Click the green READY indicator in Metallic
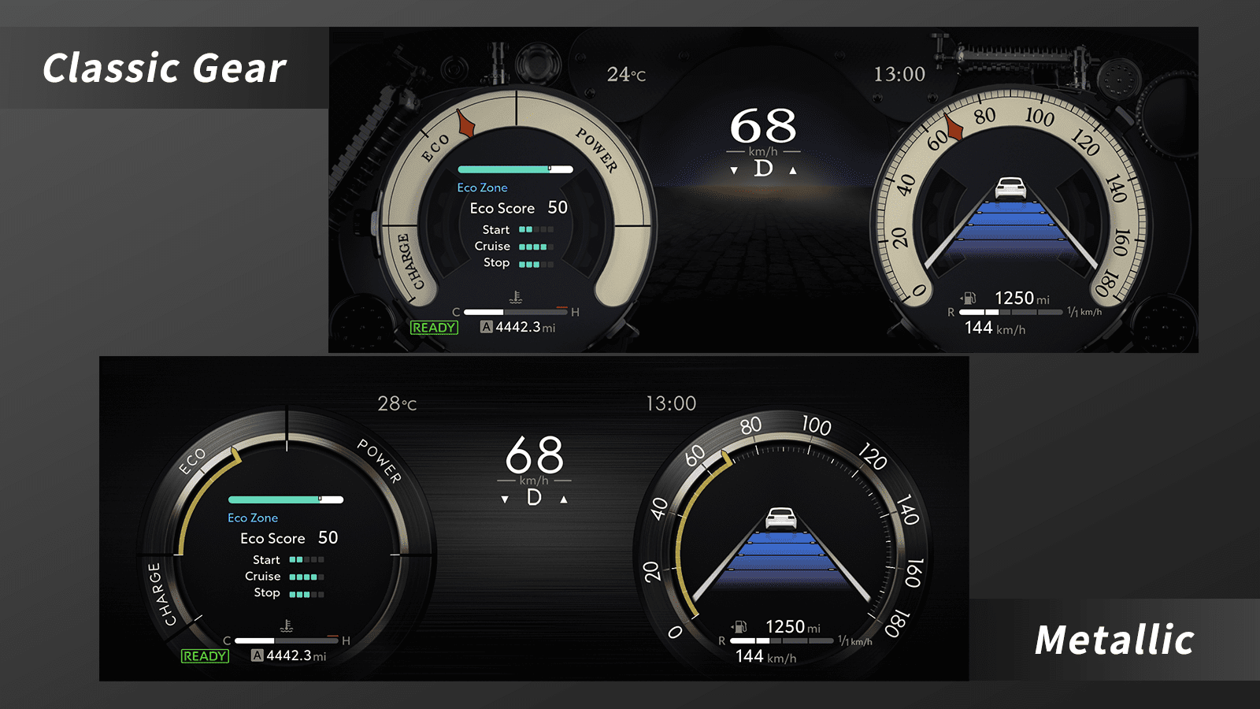The image size is (1260, 709). coord(205,656)
